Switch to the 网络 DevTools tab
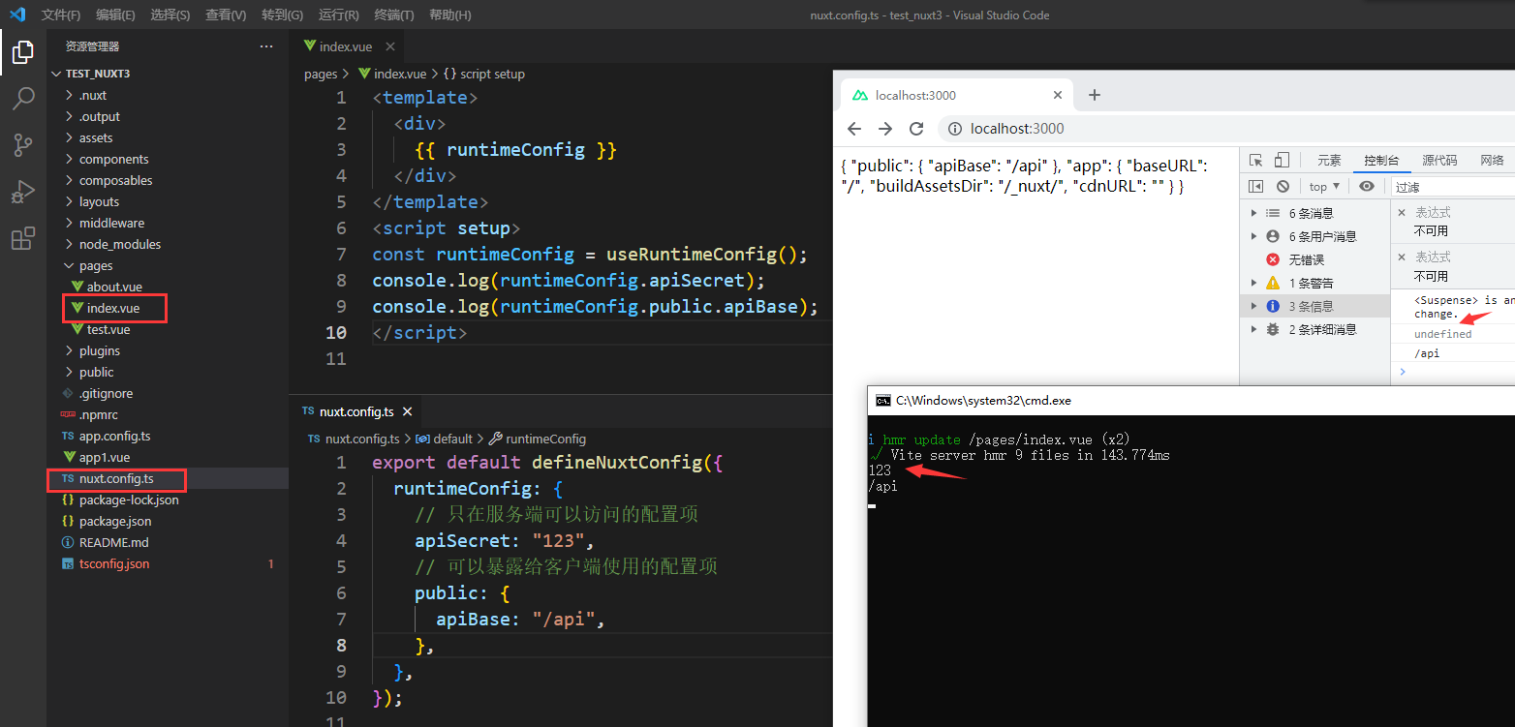Image resolution: width=1515 pixels, height=727 pixels. (1492, 161)
